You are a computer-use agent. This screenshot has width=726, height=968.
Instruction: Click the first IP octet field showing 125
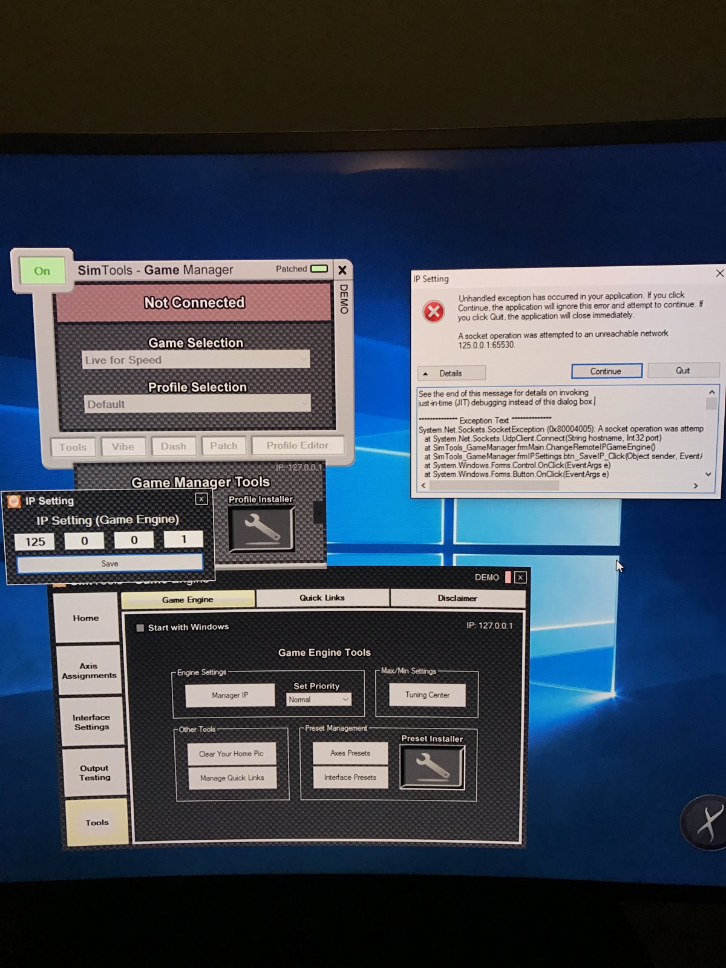click(34, 541)
